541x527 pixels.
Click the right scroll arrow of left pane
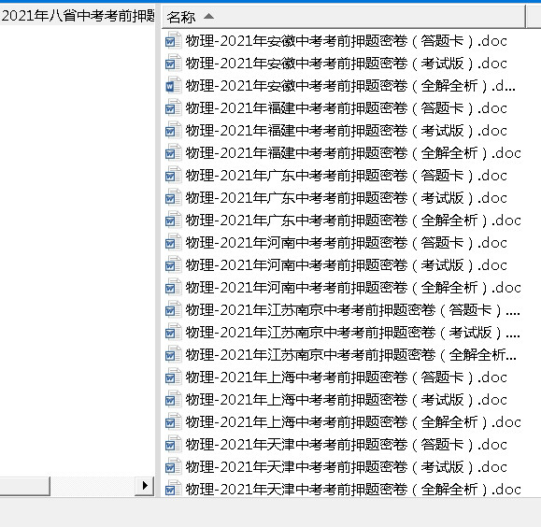[145, 486]
